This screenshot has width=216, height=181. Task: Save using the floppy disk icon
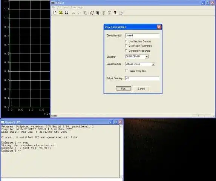click(67, 13)
